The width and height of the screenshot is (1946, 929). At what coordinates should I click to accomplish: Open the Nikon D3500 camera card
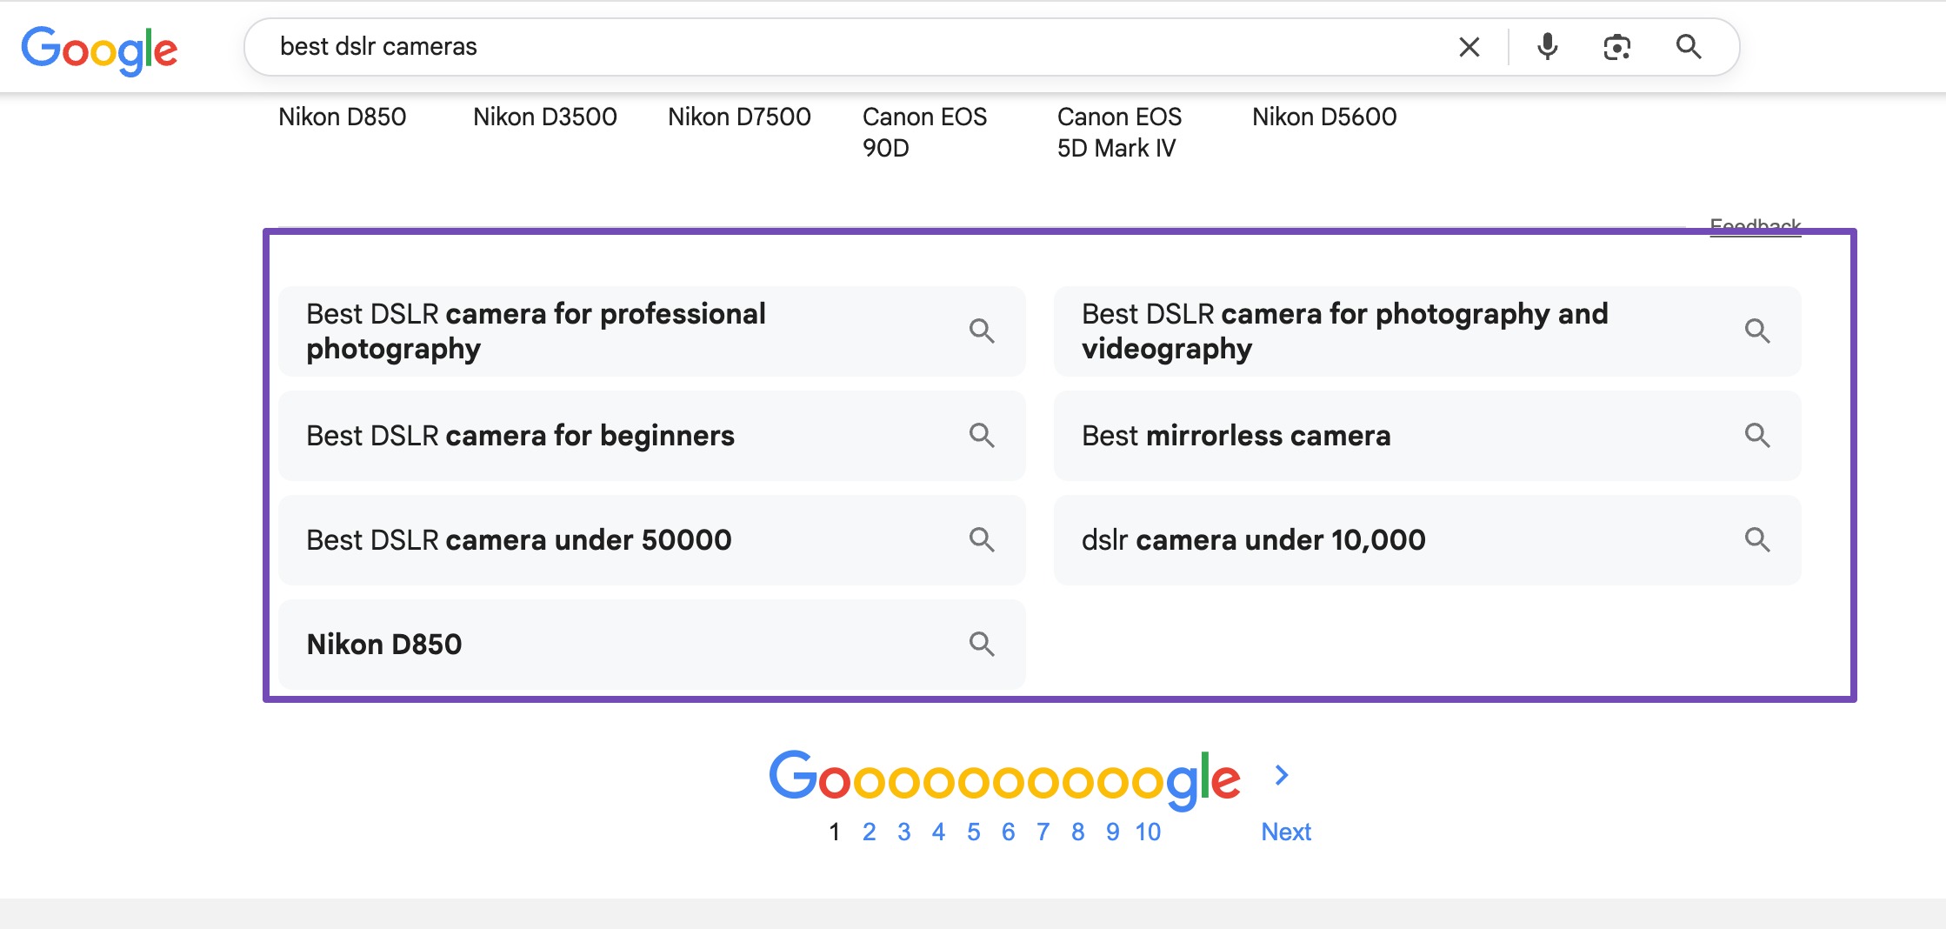[545, 117]
